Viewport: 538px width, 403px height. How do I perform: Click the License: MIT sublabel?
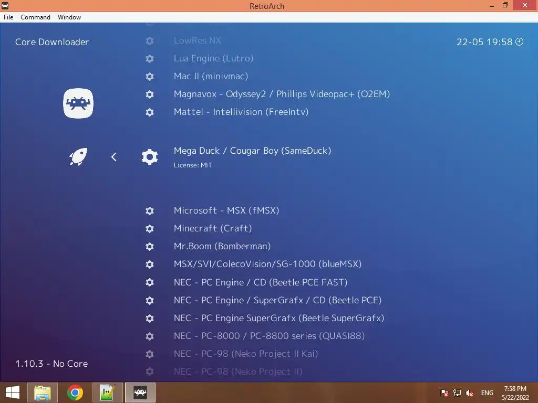[x=193, y=165]
